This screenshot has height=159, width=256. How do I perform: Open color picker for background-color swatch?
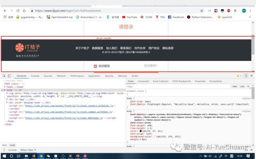tap(155, 137)
